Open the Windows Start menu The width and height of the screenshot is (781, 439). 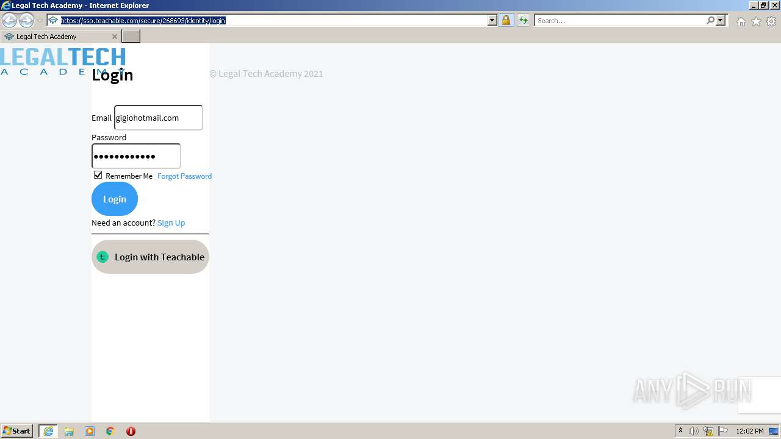[x=17, y=431]
